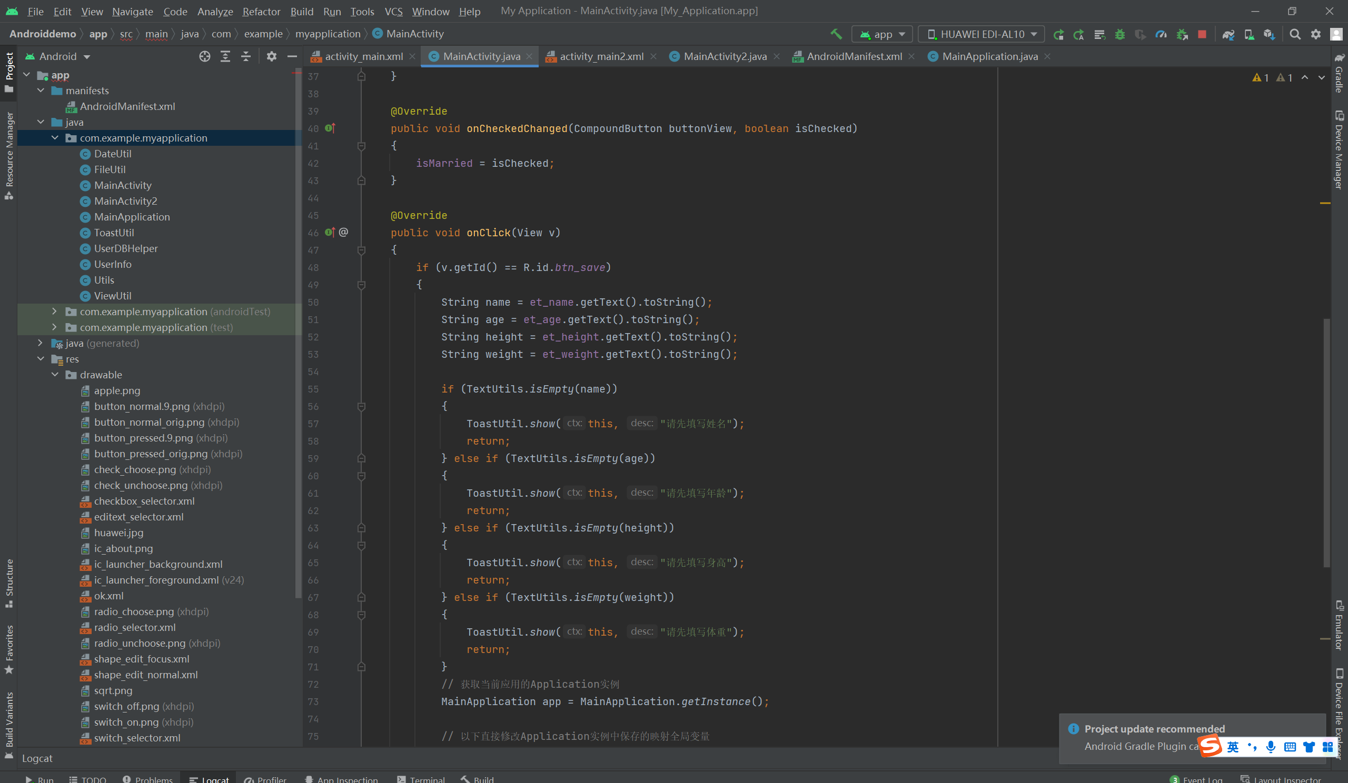Toggle the Gradle tool window sidebar
1348x783 pixels.
click(x=1339, y=74)
